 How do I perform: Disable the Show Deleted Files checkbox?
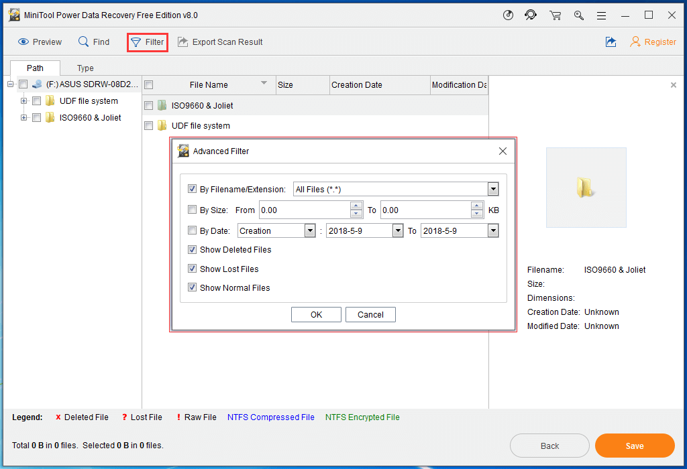coord(193,249)
